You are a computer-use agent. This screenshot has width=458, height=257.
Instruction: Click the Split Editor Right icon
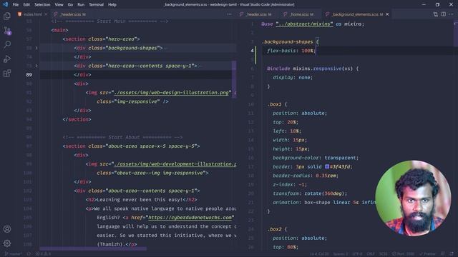point(444,14)
